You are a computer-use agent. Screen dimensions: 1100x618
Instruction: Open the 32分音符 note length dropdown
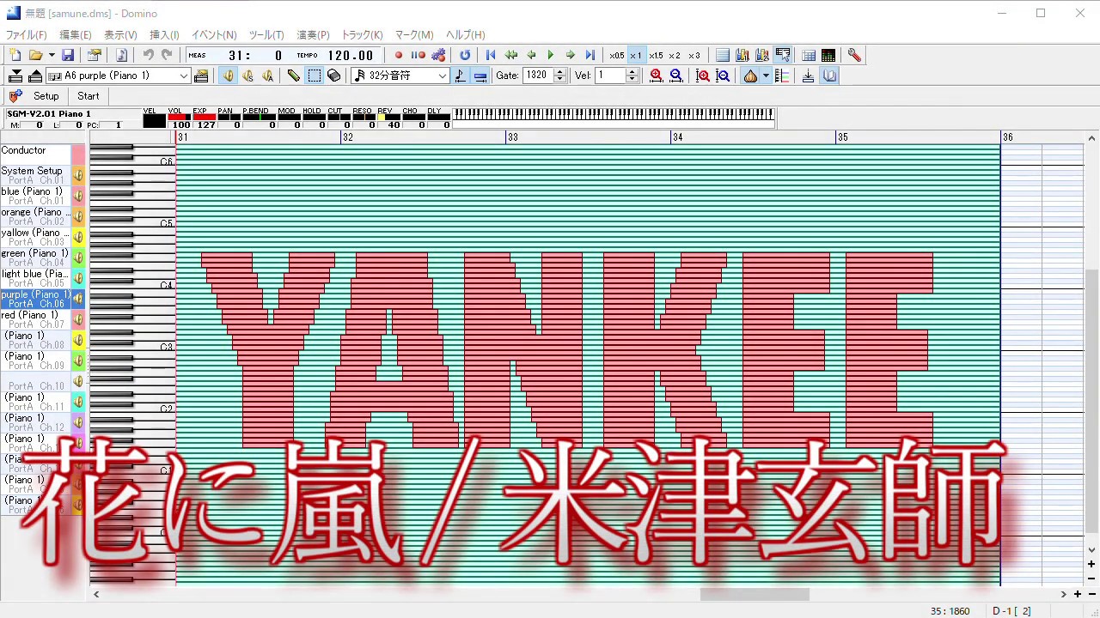[x=400, y=76]
